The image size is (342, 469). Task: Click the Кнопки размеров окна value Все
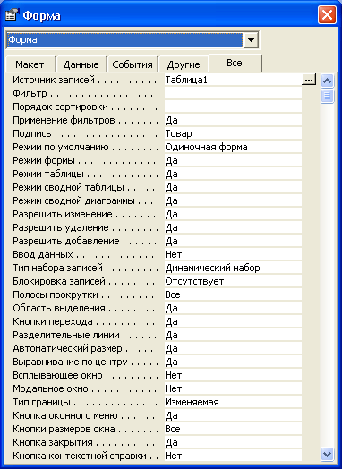click(x=233, y=429)
